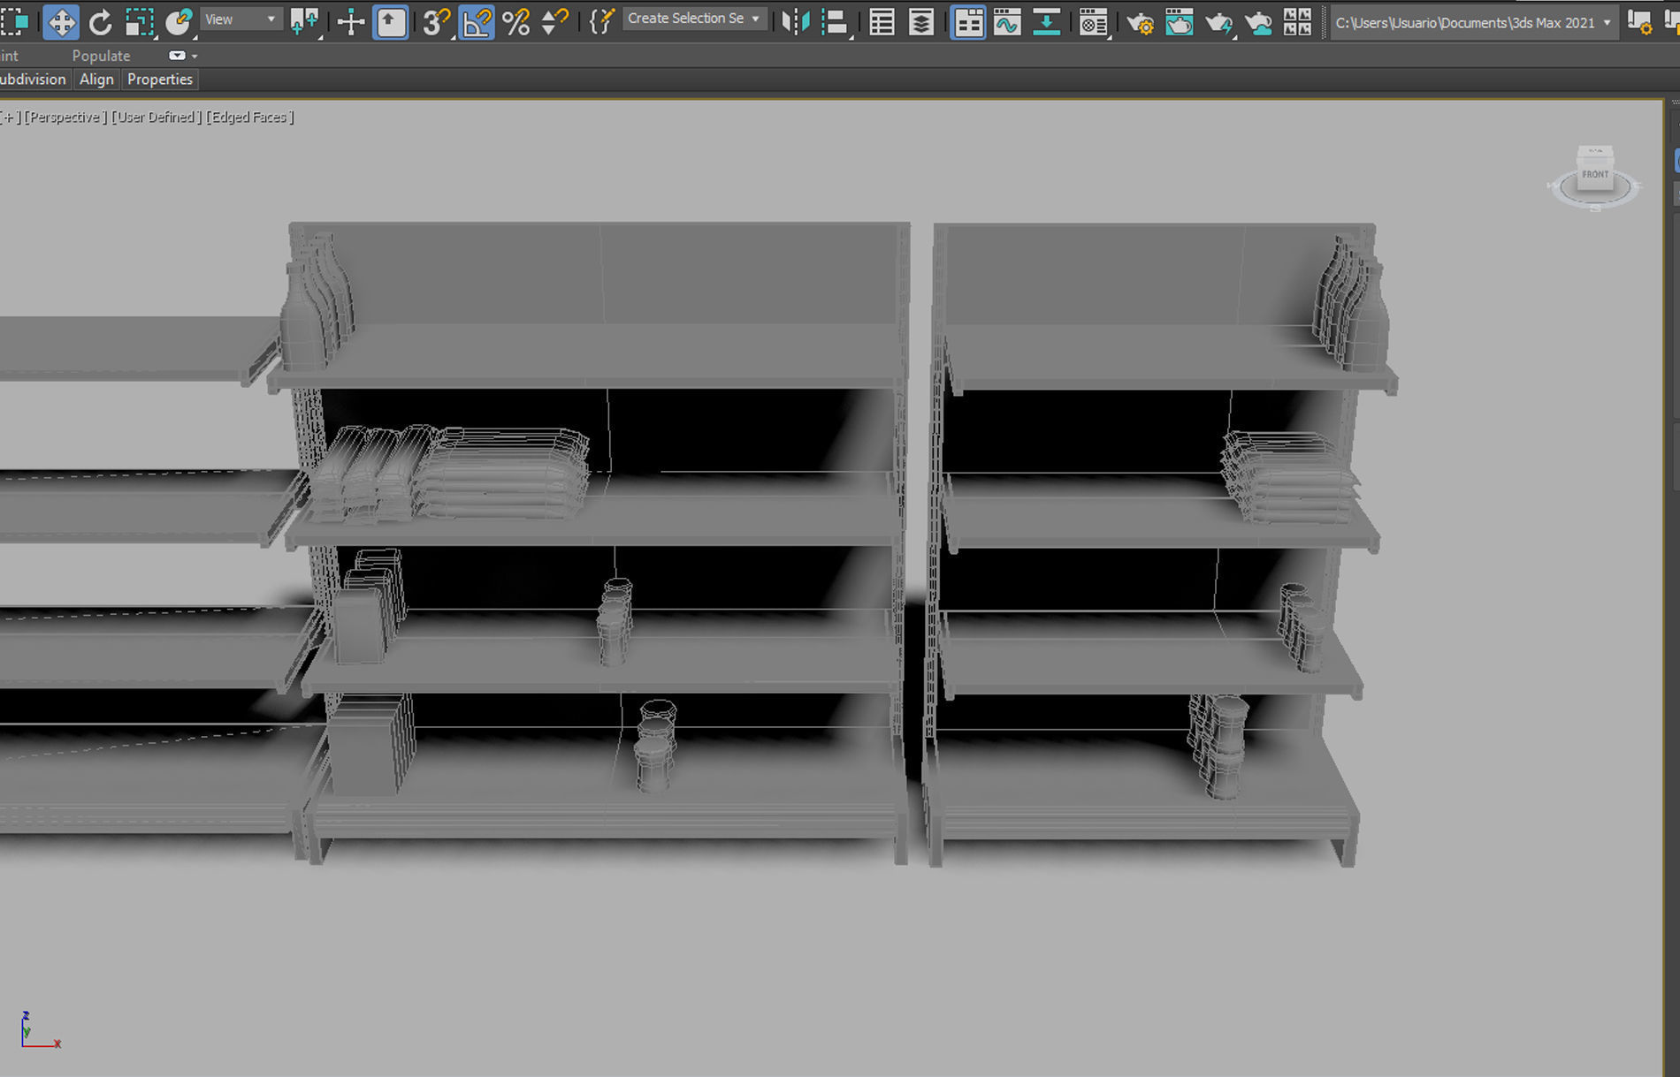This screenshot has width=1680, height=1077.
Task: Activate the Select and Manipulate tool
Action: [x=350, y=22]
